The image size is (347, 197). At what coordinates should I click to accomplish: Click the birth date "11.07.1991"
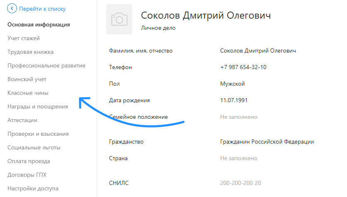tap(234, 100)
